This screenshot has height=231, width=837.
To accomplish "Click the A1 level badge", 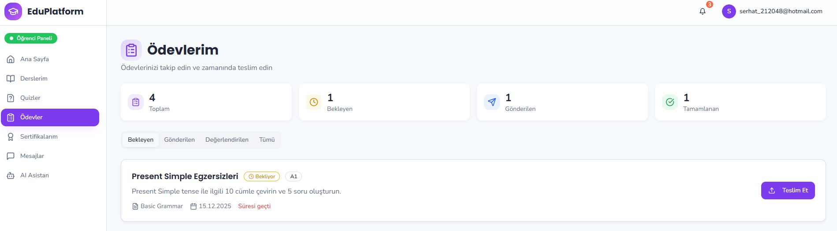I will click(x=294, y=176).
